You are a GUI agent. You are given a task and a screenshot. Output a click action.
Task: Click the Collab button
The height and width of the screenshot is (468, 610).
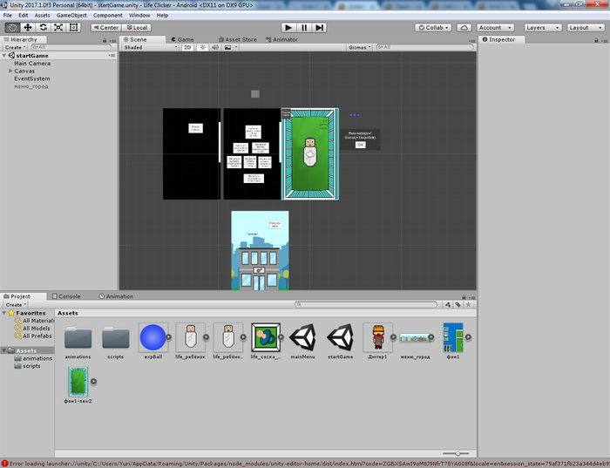(432, 28)
